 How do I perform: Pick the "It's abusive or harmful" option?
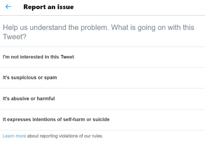[x=29, y=99]
